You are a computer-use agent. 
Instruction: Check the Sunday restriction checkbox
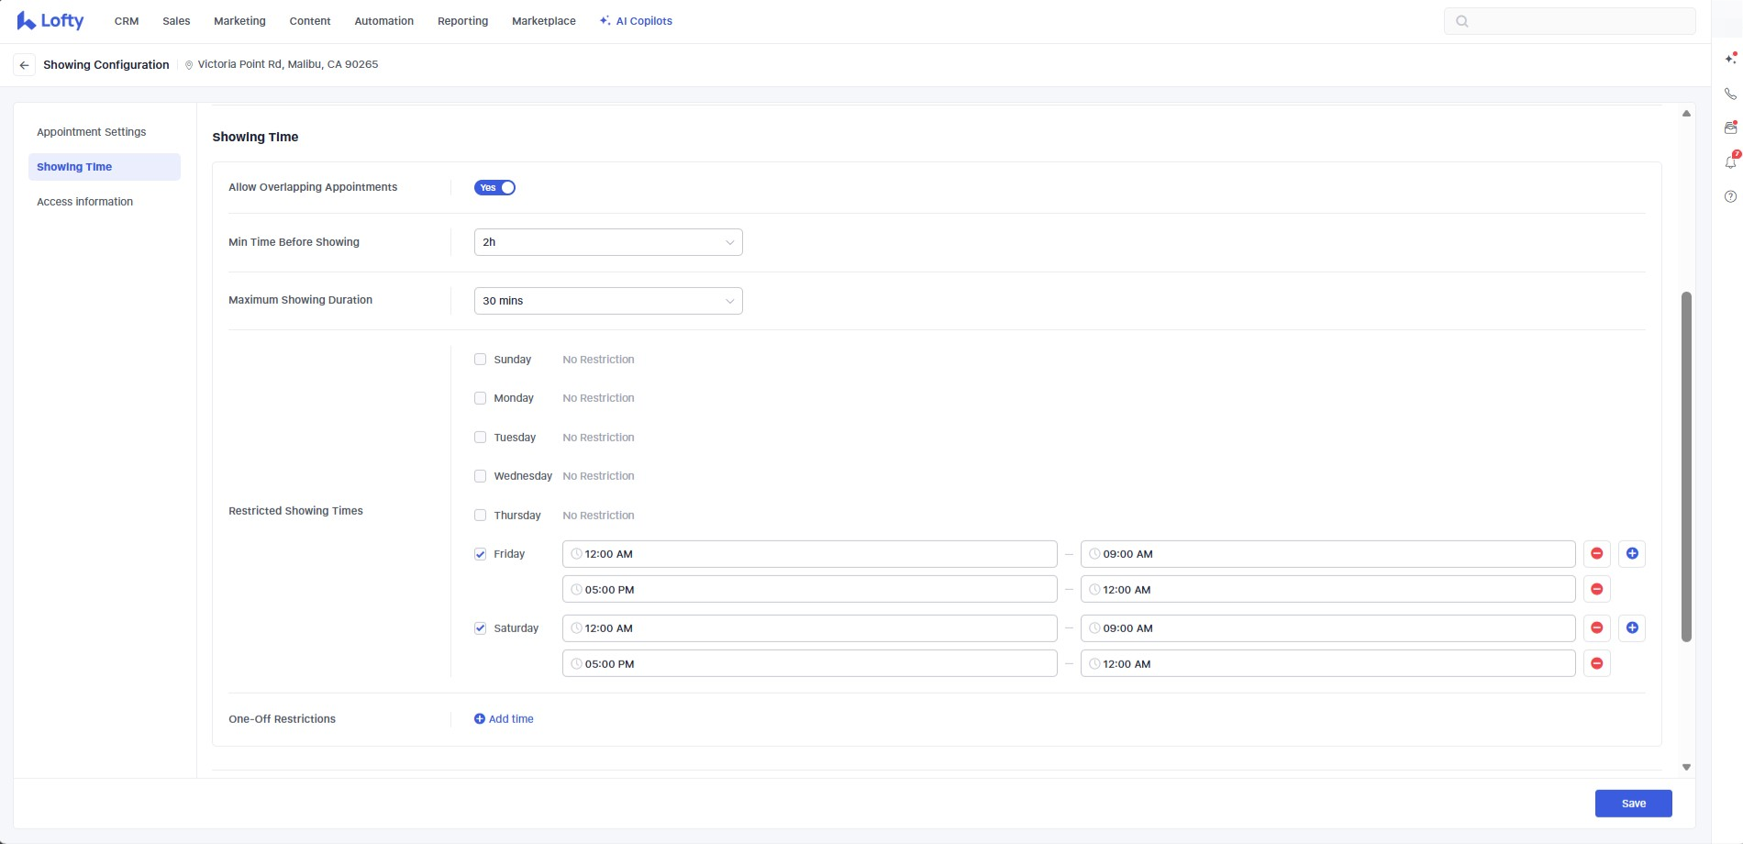(x=480, y=360)
